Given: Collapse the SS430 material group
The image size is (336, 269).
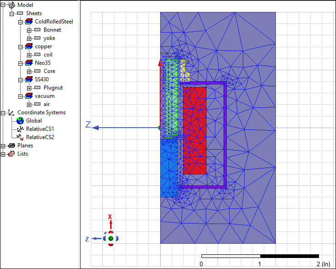Looking at the screenshot, I should pos(20,80).
